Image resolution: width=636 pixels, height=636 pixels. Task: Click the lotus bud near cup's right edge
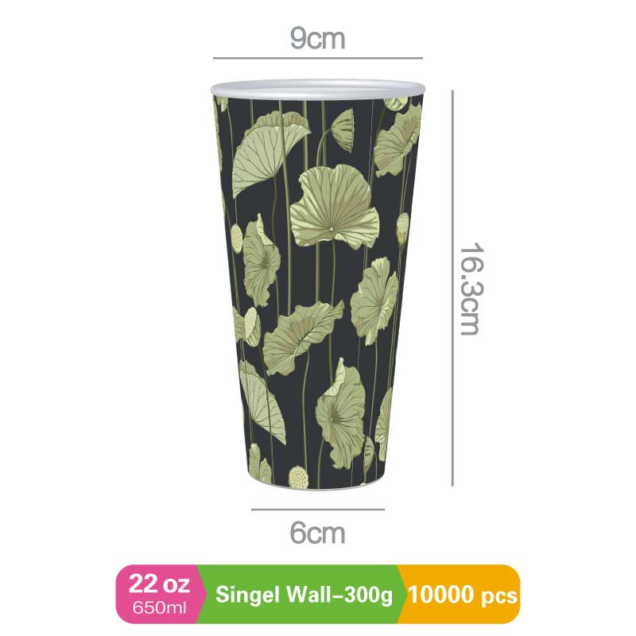point(402,229)
